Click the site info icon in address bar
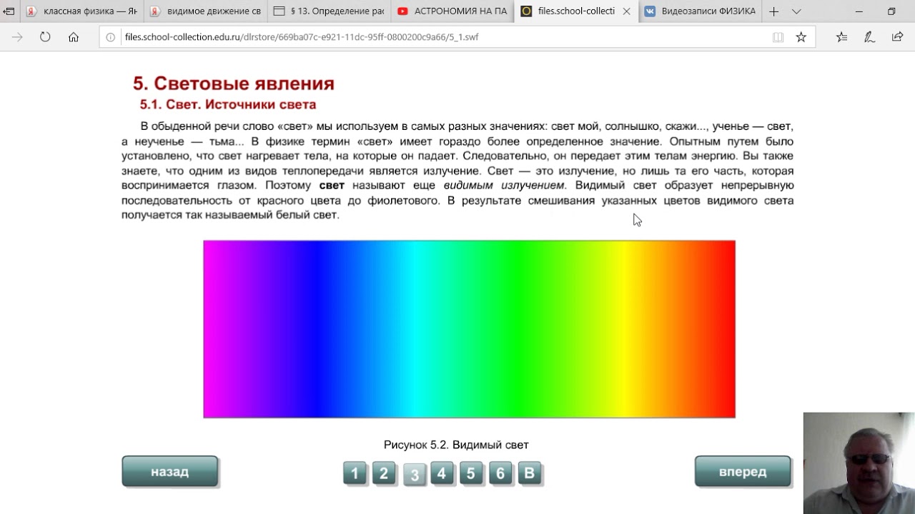 click(x=110, y=37)
